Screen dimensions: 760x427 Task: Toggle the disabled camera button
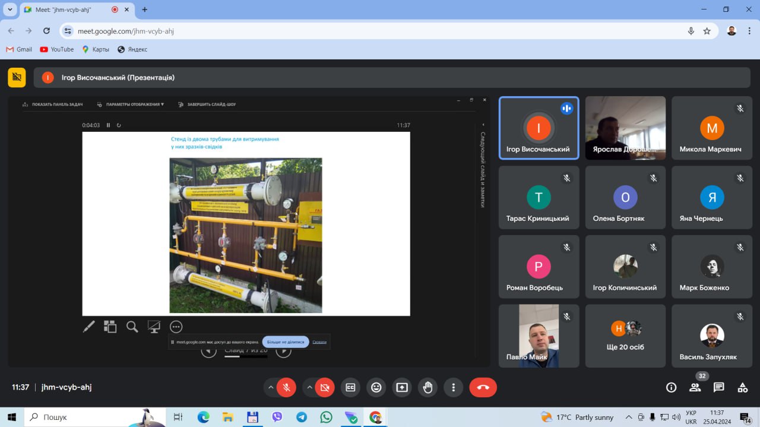click(325, 387)
